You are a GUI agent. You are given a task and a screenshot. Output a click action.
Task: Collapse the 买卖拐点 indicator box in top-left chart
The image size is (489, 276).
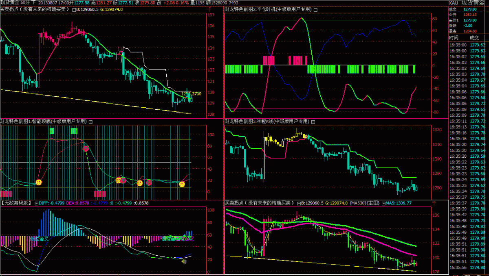[73, 9]
